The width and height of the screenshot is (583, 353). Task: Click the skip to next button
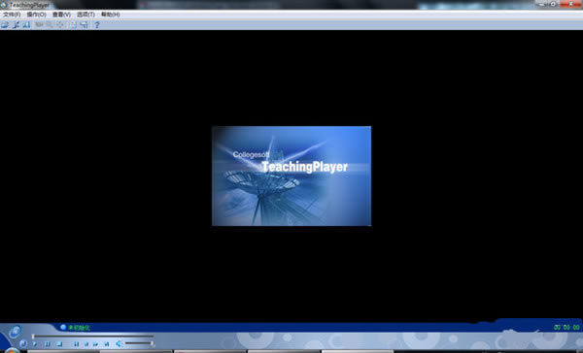106,344
